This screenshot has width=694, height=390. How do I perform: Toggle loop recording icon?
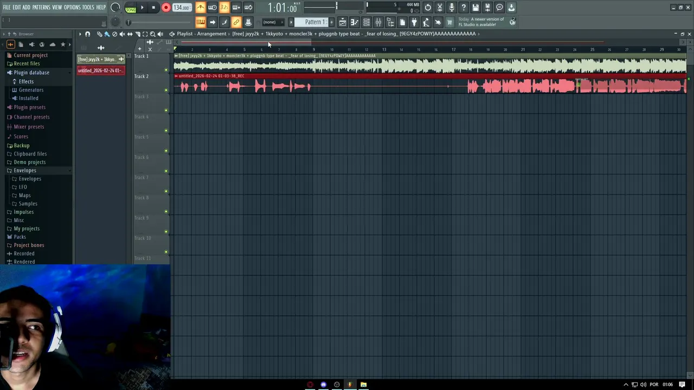click(x=248, y=8)
